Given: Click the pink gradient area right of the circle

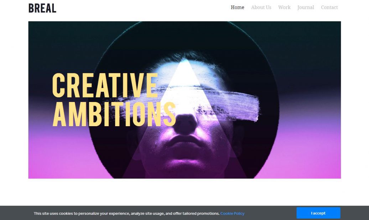Looking at the screenshot, I should pos(311,155).
